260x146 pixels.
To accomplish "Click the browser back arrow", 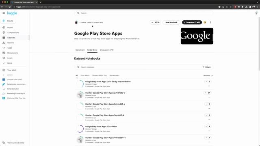I will tap(2, 7).
